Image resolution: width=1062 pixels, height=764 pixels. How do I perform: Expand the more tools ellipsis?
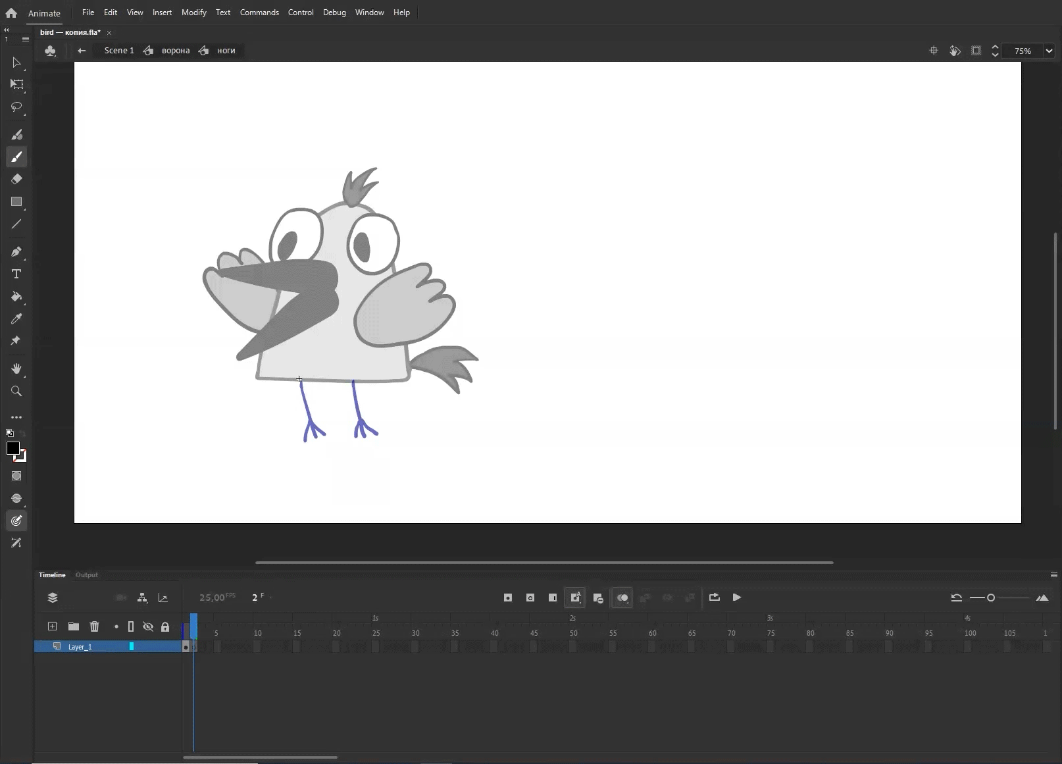(16, 417)
